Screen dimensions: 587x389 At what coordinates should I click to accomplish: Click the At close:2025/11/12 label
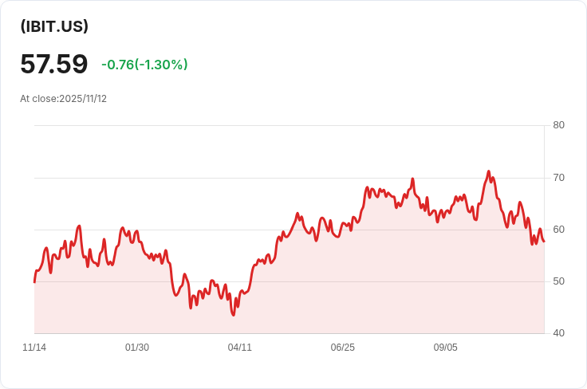tap(63, 99)
